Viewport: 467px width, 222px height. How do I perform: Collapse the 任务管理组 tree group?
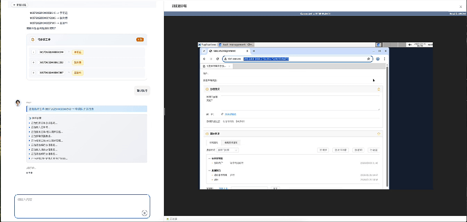tap(209, 159)
